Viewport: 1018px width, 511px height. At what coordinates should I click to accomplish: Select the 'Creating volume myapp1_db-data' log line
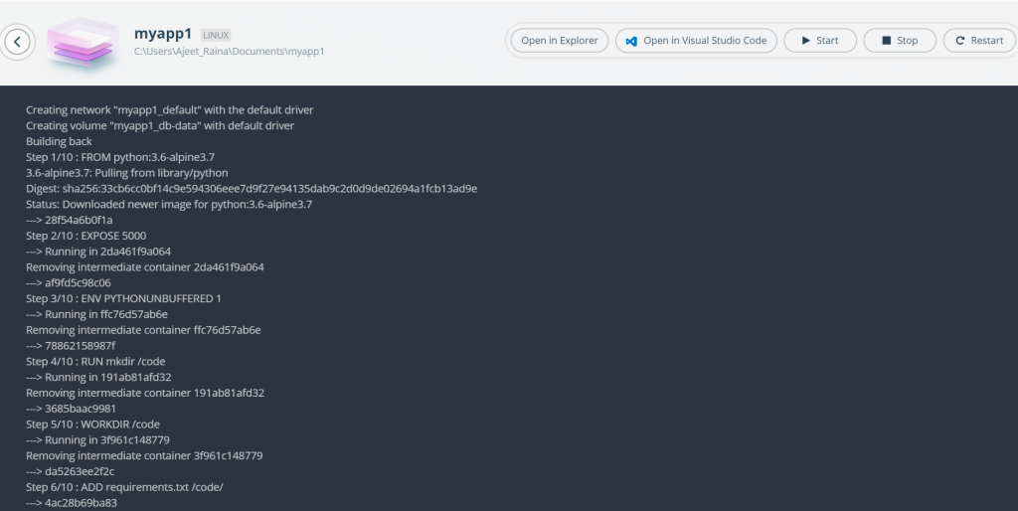[160, 126]
